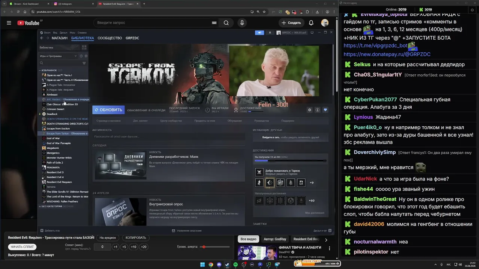The image size is (479, 269).
Task: Click the Сплит (мин) number input
Action: 102,247
